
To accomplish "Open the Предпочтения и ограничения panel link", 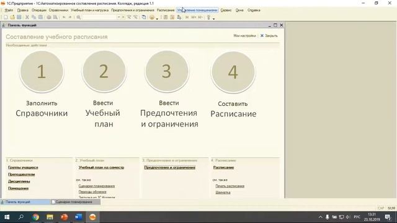I will click(x=169, y=167).
